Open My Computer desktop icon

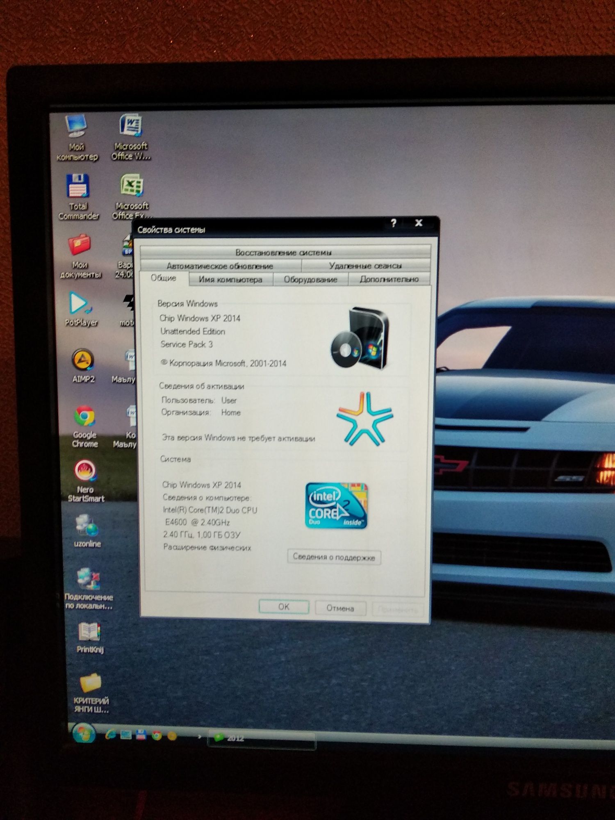(x=77, y=138)
